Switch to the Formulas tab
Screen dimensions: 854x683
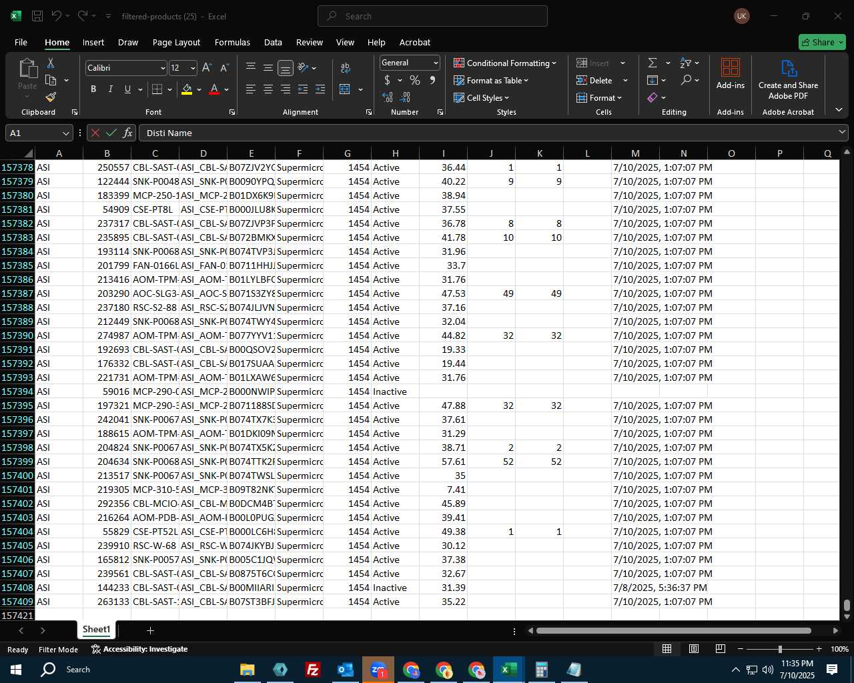point(232,42)
